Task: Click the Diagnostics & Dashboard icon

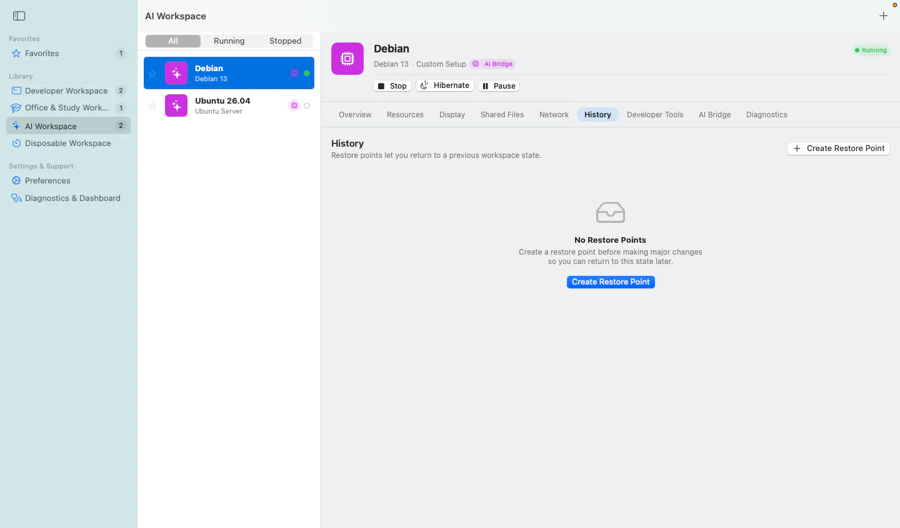Action: pos(16,198)
